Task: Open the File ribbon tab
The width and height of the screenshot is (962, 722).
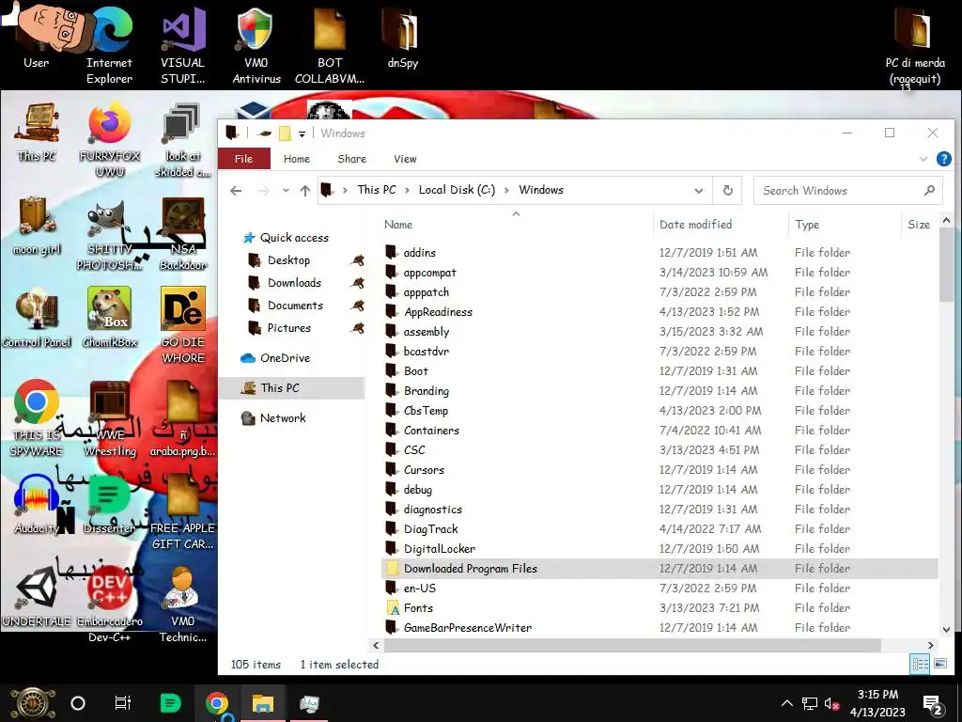Action: tap(243, 158)
